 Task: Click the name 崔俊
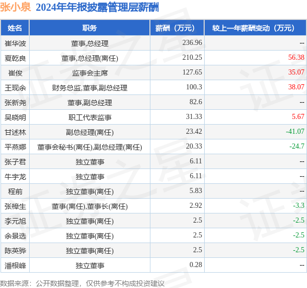coord(15,73)
